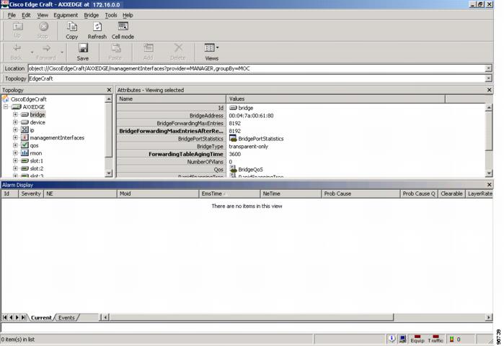Viewport: 504px width, 346px height.
Task: Open the Location dropdown arrow
Action: click(489, 68)
